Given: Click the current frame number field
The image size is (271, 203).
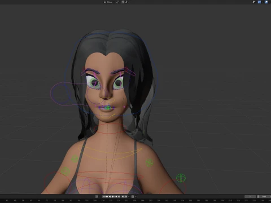Looking at the screenshot, I should click(x=250, y=197).
